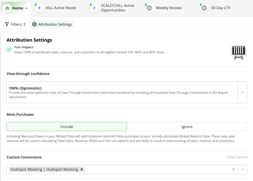Set Meta Purchases to Ignore
Image resolution: width=253 pixels, height=181 pixels.
coord(187,127)
